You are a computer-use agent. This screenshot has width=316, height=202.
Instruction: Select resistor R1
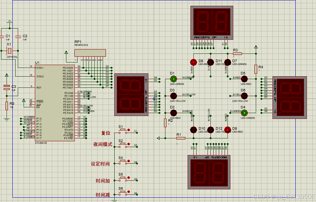181,138
